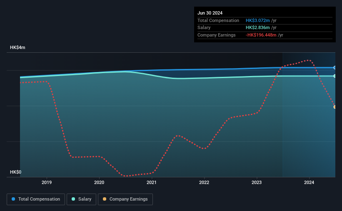The image size is (342, 211).
Task: Select the Company Earnings end-point marker
Action: click(335, 107)
